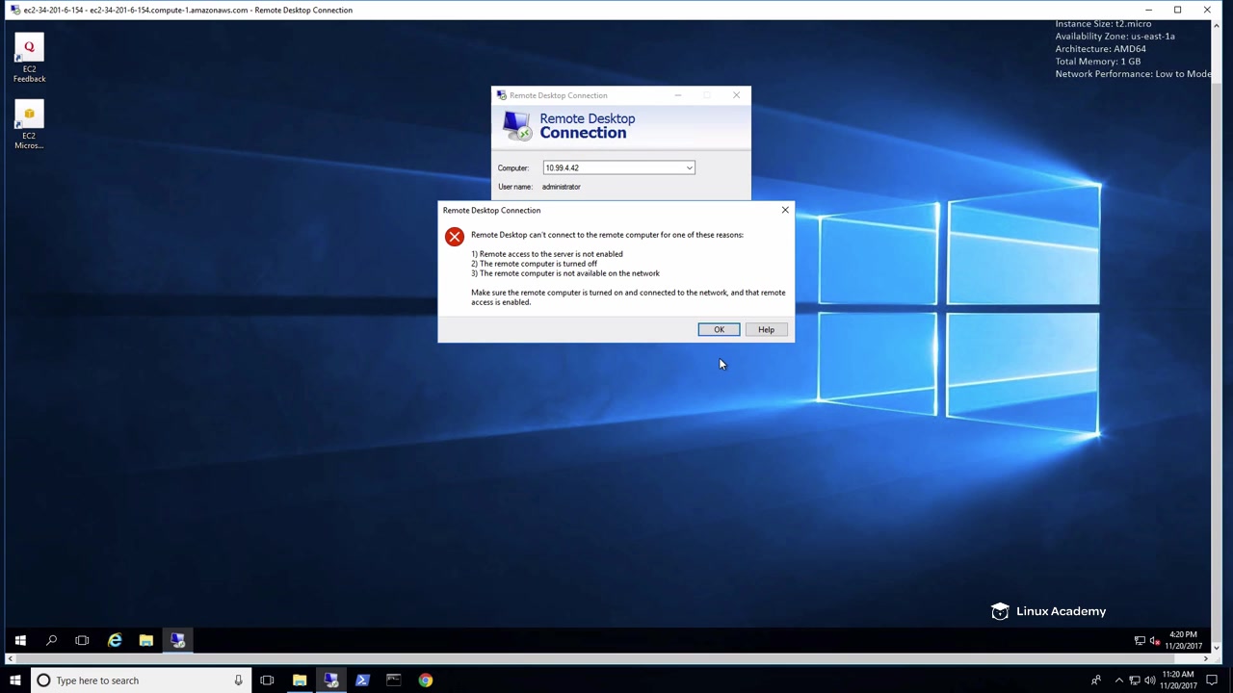
Task: Restore down the outer Remote Desktop window
Action: tap(1177, 10)
